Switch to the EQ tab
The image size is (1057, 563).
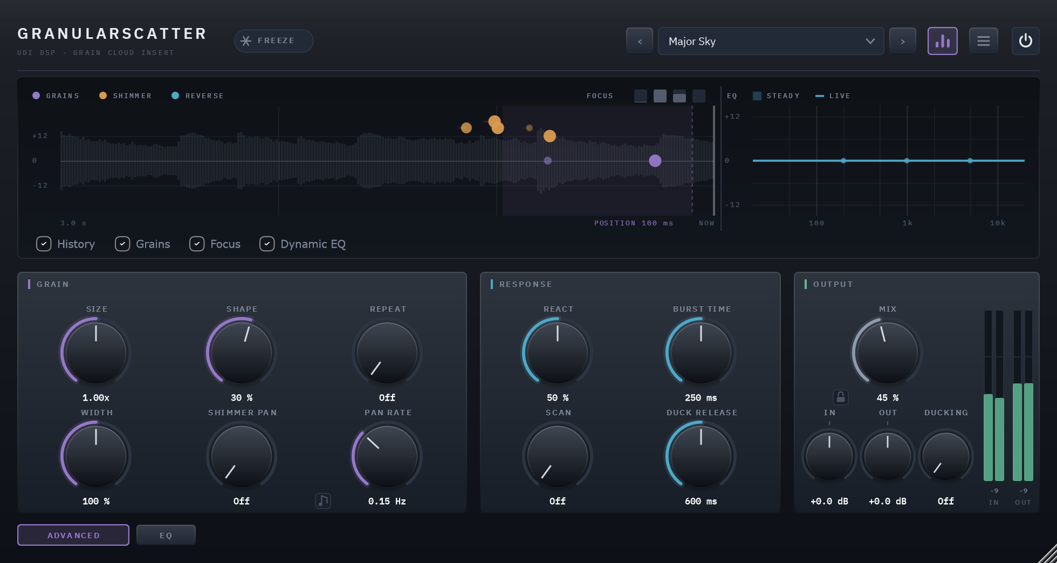[166, 535]
